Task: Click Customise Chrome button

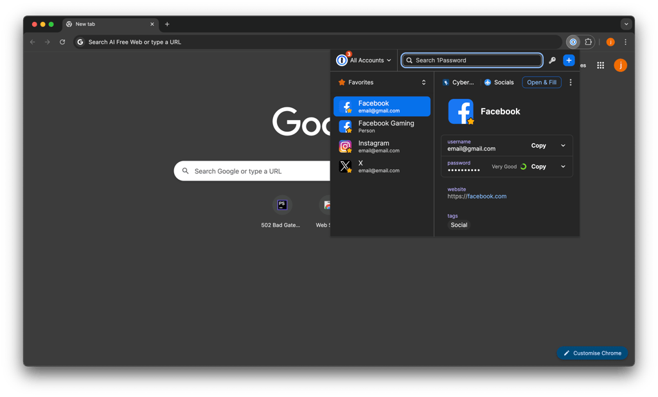Action: tap(592, 353)
